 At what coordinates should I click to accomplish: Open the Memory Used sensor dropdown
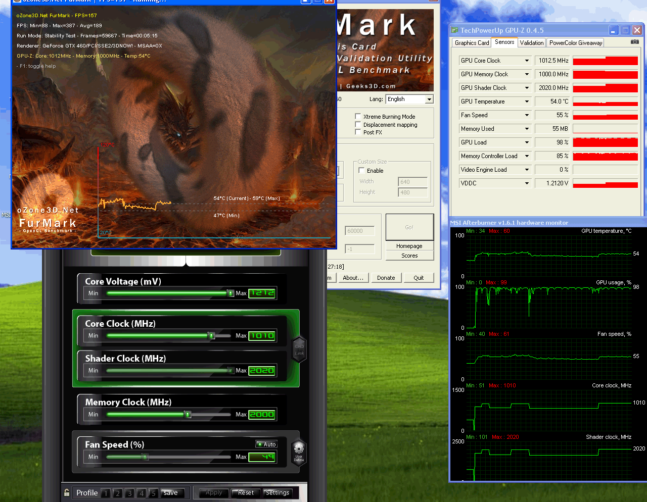click(527, 129)
